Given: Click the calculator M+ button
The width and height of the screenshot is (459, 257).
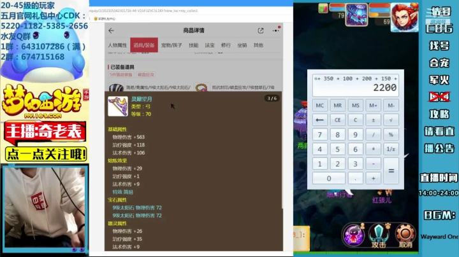Looking at the screenshot, I should (373, 106).
